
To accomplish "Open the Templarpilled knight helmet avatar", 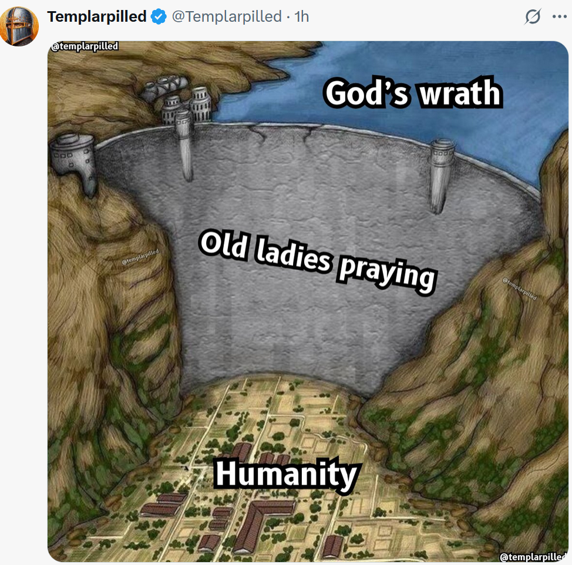I will (x=19, y=26).
